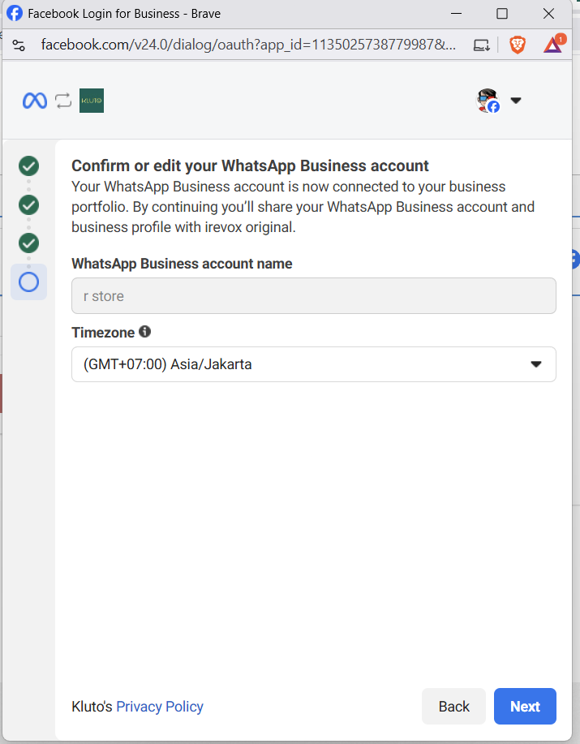Select the first completed step checkmark
This screenshot has height=744, width=580.
29,166
